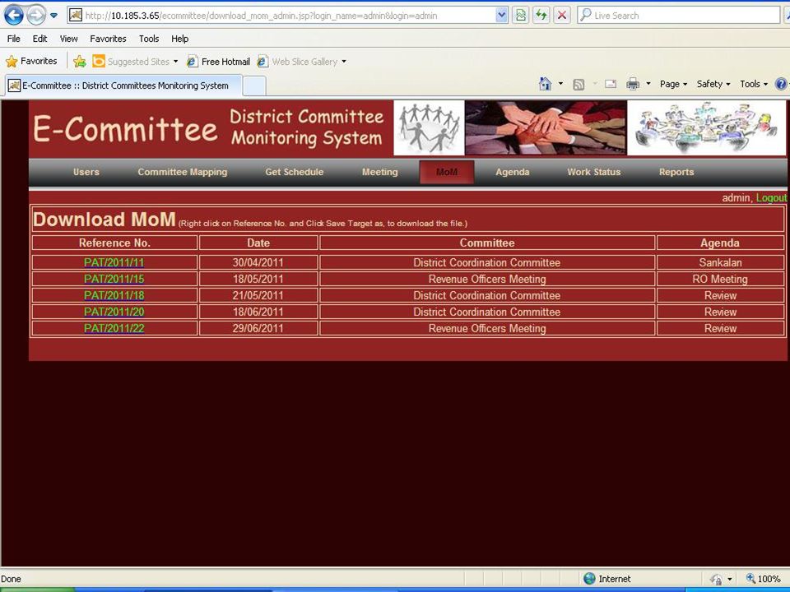The height and width of the screenshot is (592, 790).
Task: Click inside the Live Search box
Action: tap(678, 16)
